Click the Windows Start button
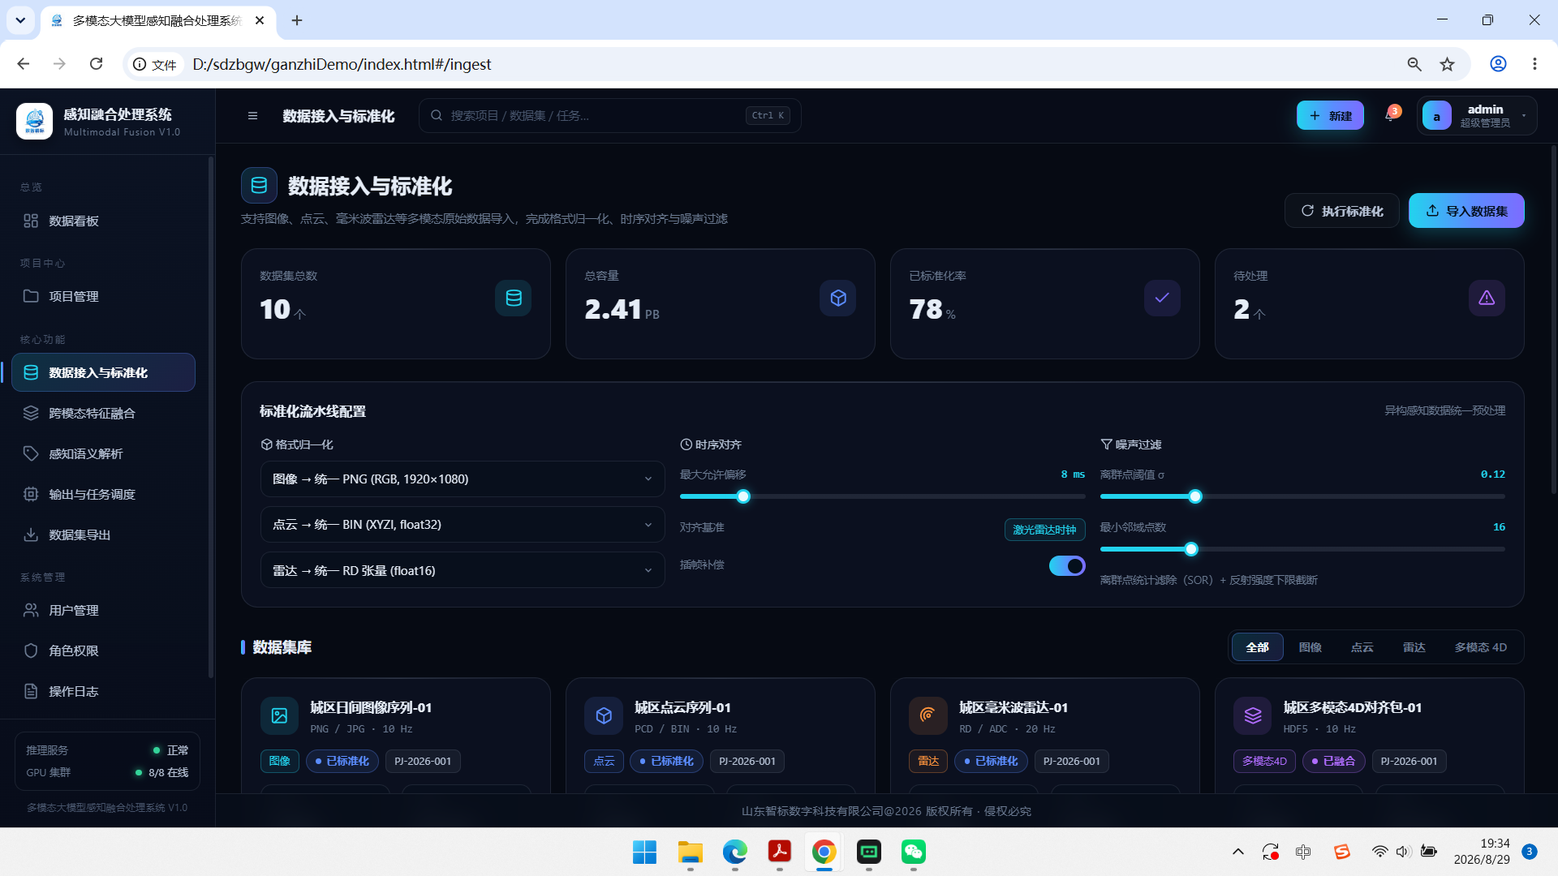 tap(645, 852)
